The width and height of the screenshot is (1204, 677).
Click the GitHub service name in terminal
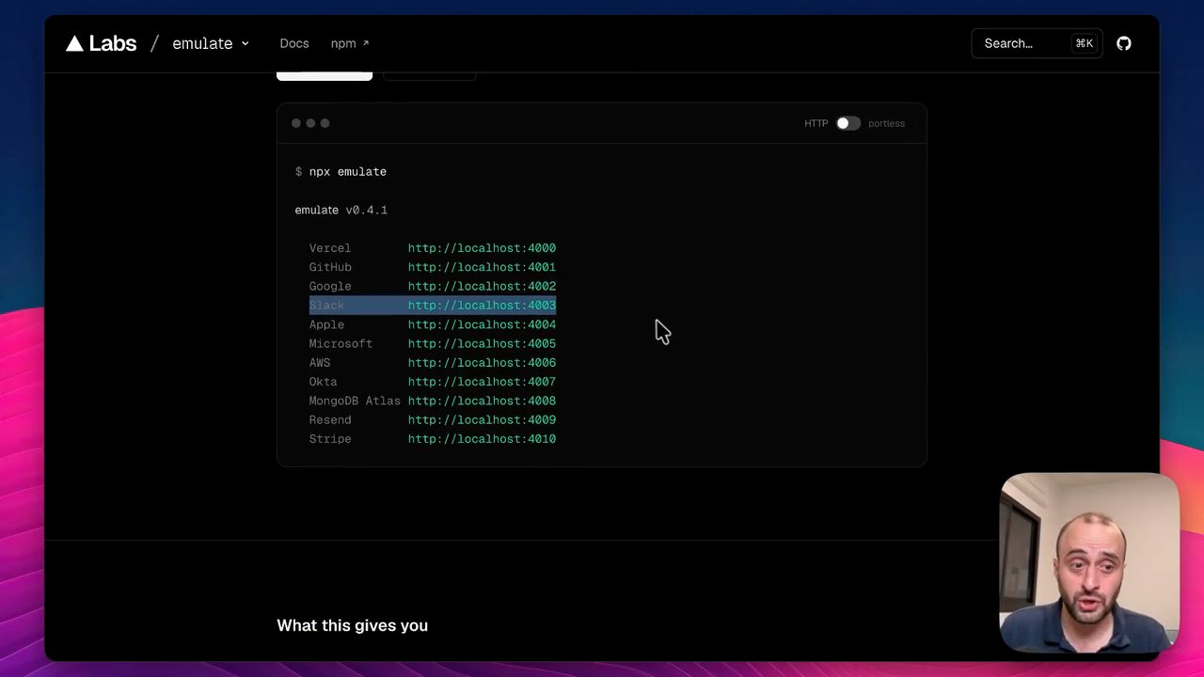[x=330, y=267]
